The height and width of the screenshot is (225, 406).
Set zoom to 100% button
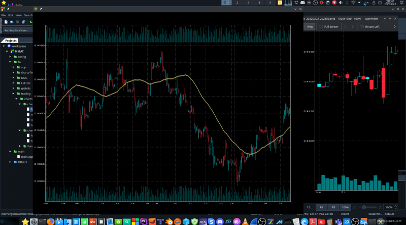point(345,207)
